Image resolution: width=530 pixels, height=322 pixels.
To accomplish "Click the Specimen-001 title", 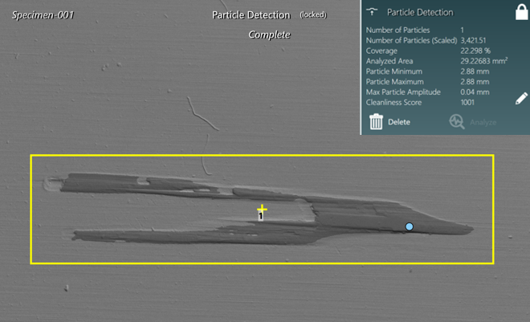I will [43, 15].
